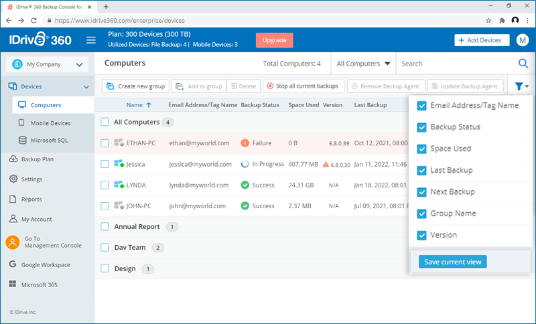Select the ETHAN-PC row checkbox
This screenshot has width=536, height=324.
[x=105, y=143]
